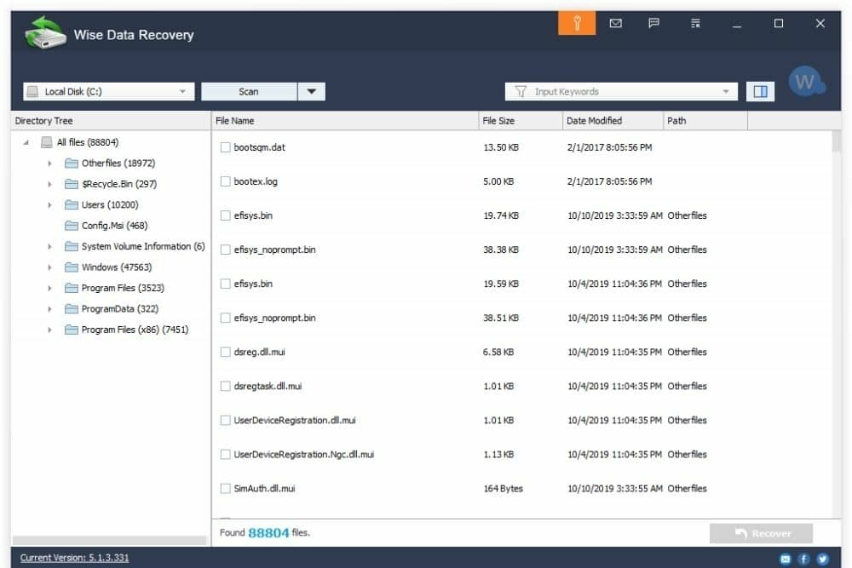The height and width of the screenshot is (568, 852).
Task: Click the 88804 found files count
Action: click(x=268, y=533)
